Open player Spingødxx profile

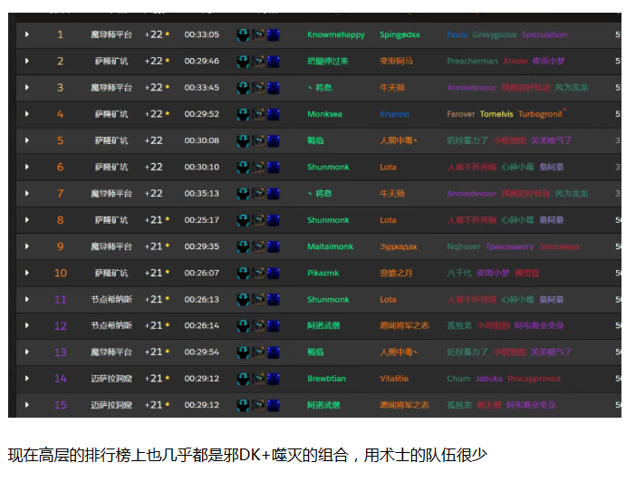point(400,34)
